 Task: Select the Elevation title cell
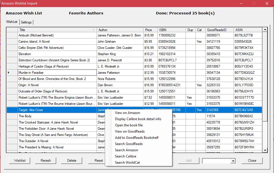point(57,54)
